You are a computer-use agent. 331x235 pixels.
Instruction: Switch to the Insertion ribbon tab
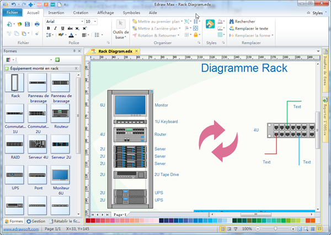pyautogui.click(x=56, y=12)
